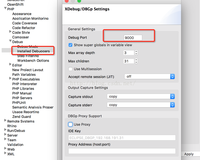Select Semantic Analysis Properties page
The width and height of the screenshot is (200, 160).
click(33, 107)
